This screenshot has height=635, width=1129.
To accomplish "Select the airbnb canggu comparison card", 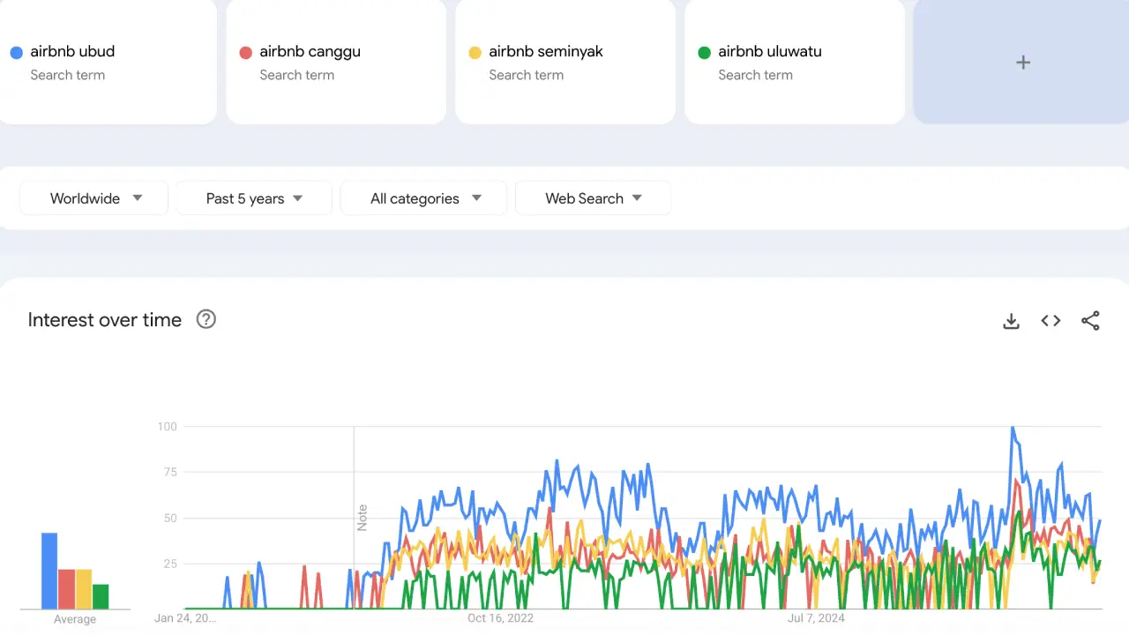I will pos(336,62).
